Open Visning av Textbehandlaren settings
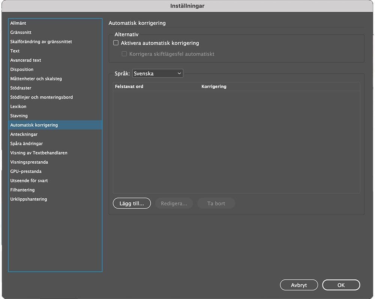This screenshot has width=375, height=299. [55, 153]
